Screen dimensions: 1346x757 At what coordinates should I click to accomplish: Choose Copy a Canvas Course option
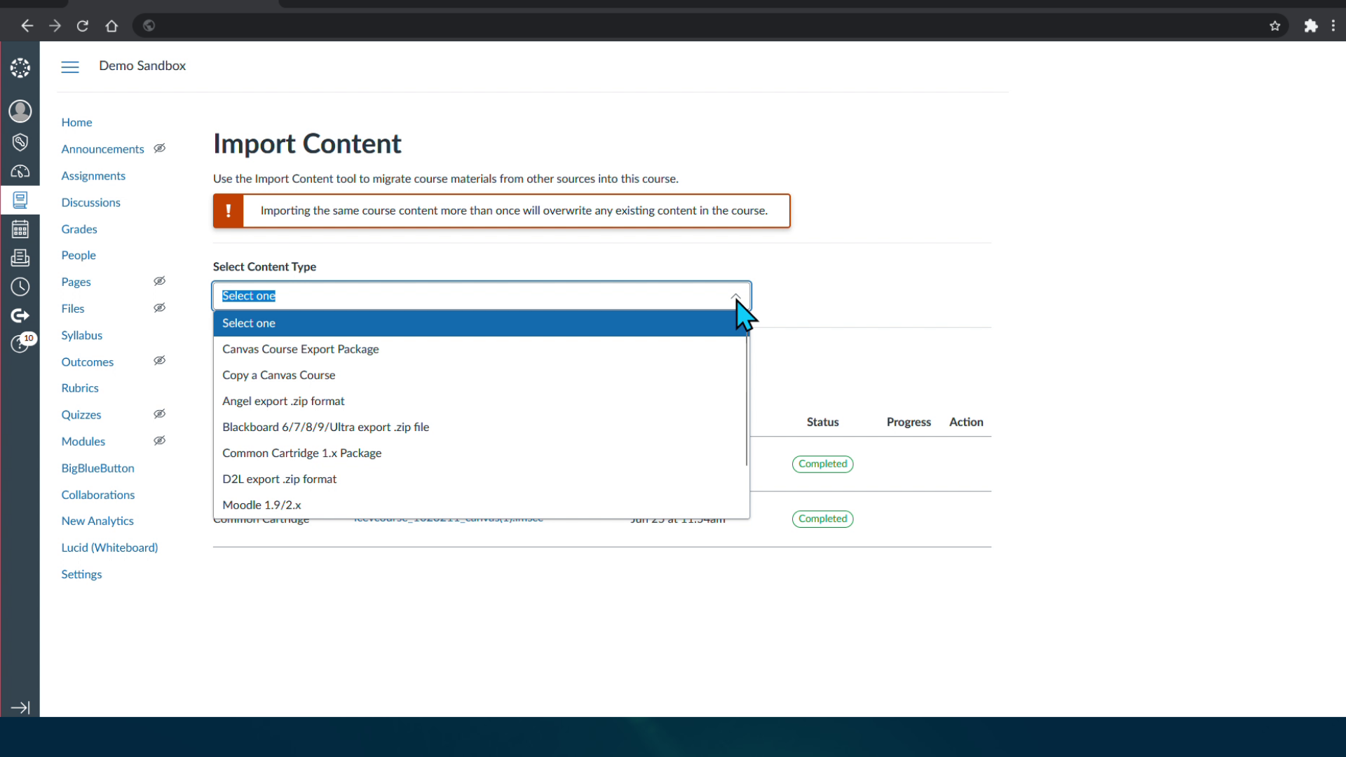click(480, 375)
